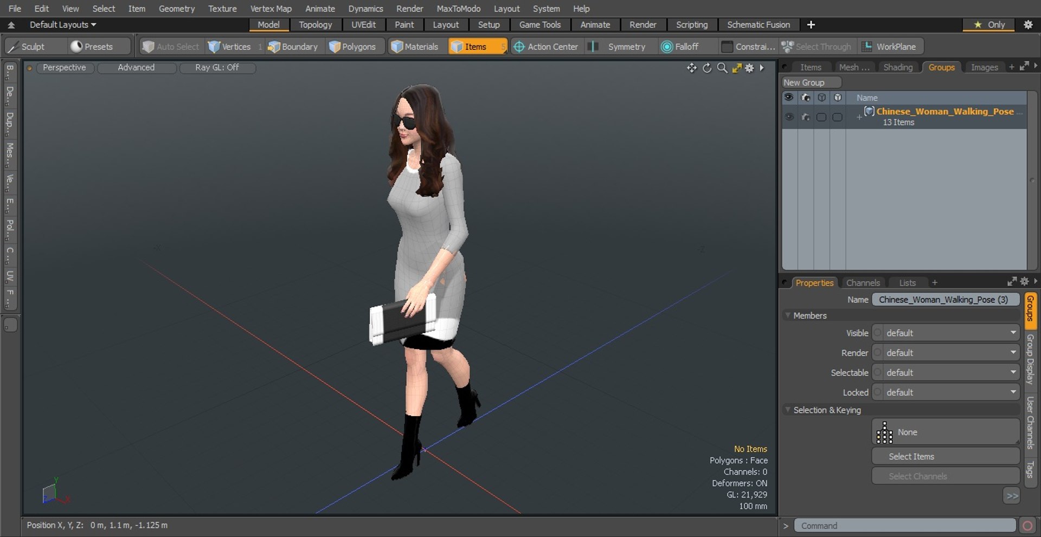Open the Perspective view dropdown
Image resolution: width=1041 pixels, height=537 pixels.
click(x=65, y=68)
